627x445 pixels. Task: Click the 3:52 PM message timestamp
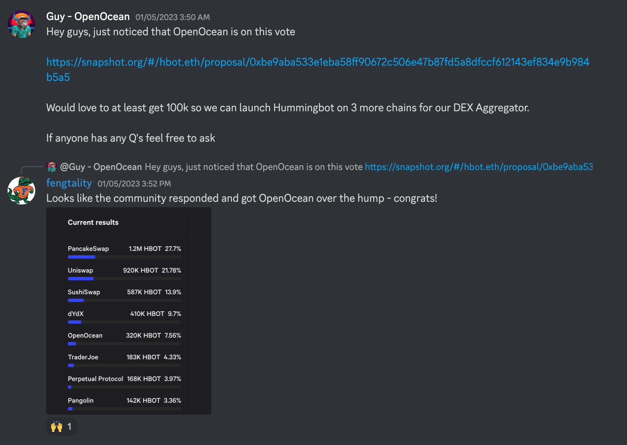134,184
